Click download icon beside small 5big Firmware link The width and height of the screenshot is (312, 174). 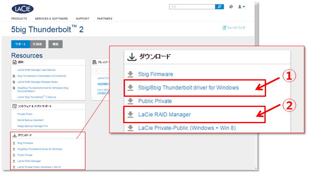(x=14, y=143)
